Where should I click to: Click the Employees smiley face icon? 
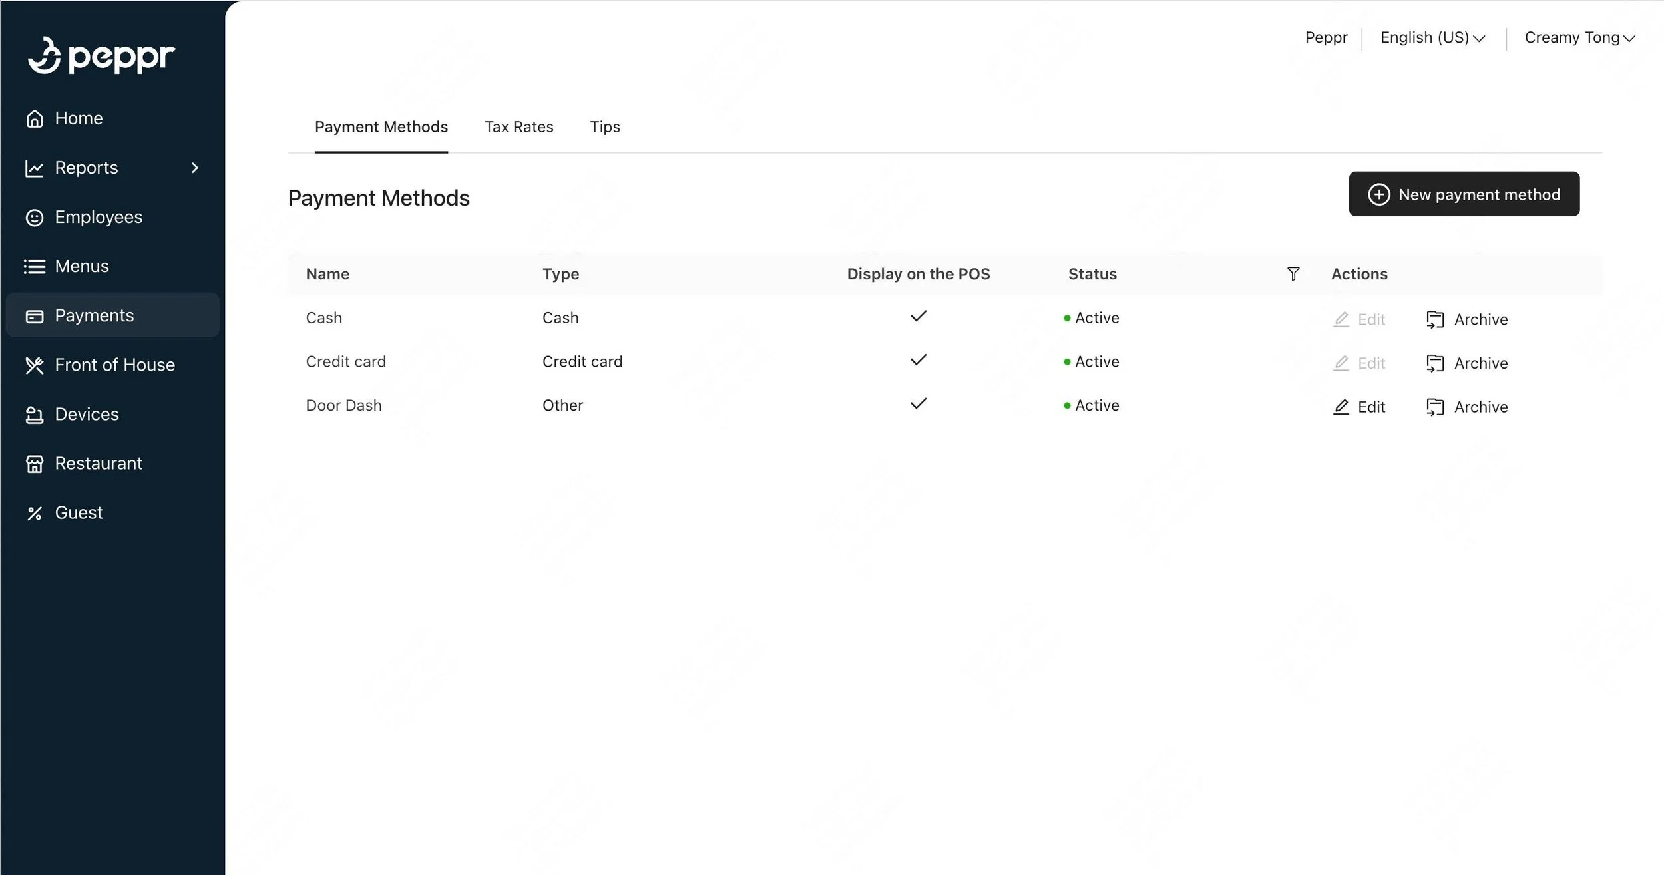35,218
